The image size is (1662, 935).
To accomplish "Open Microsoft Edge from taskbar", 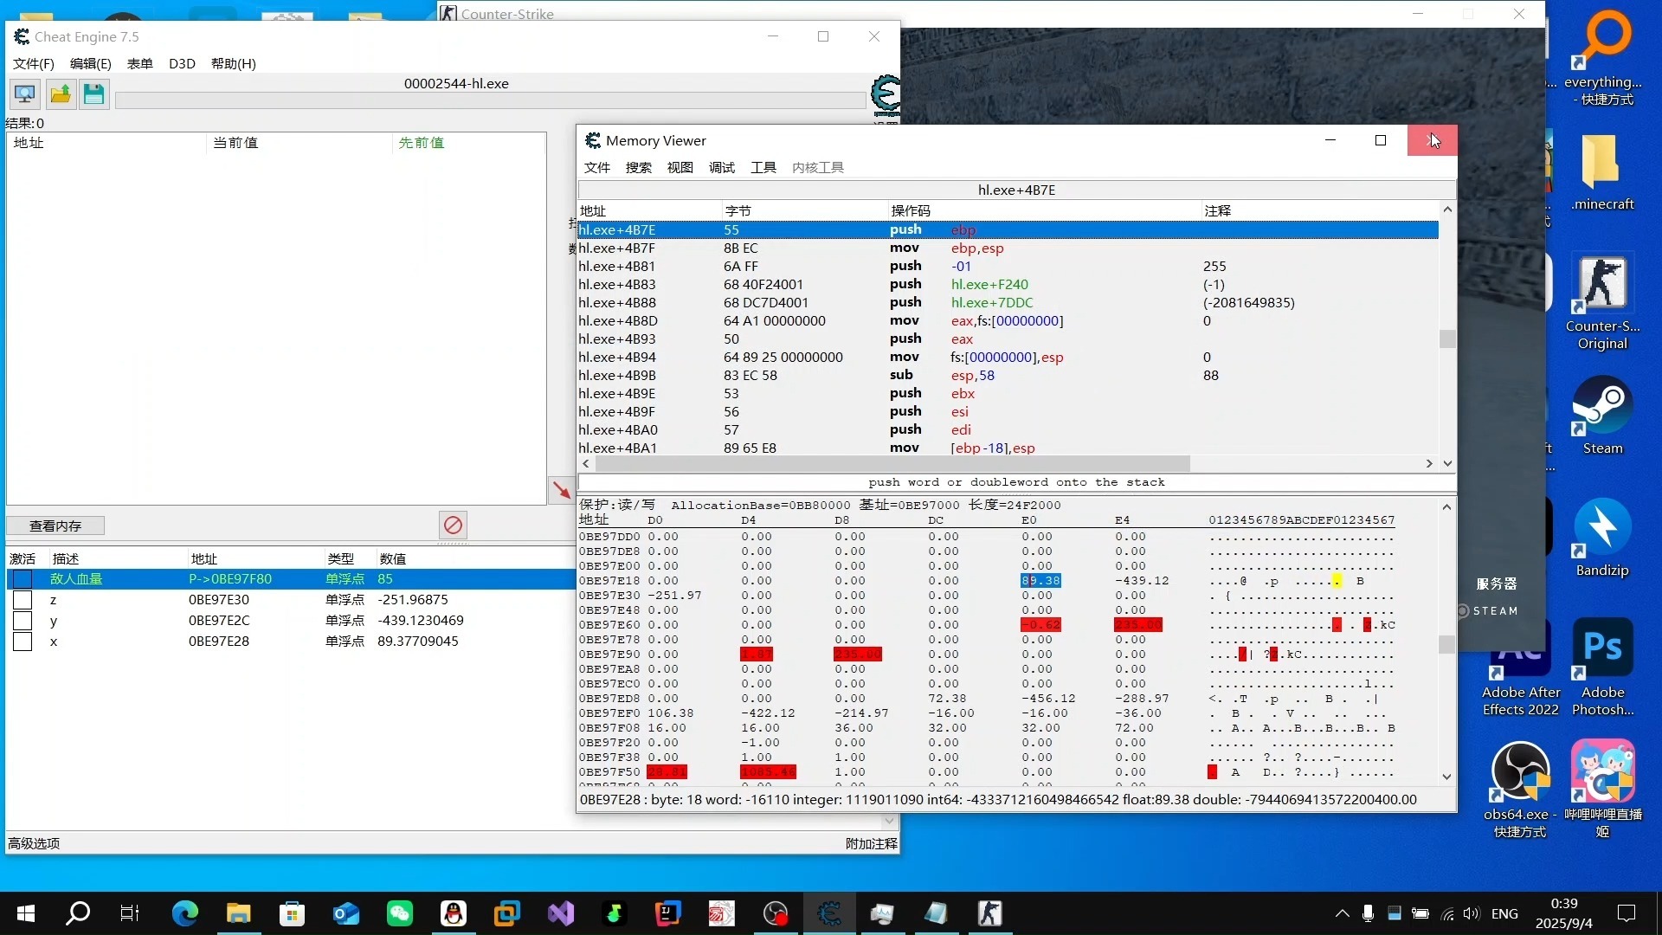I will [184, 913].
